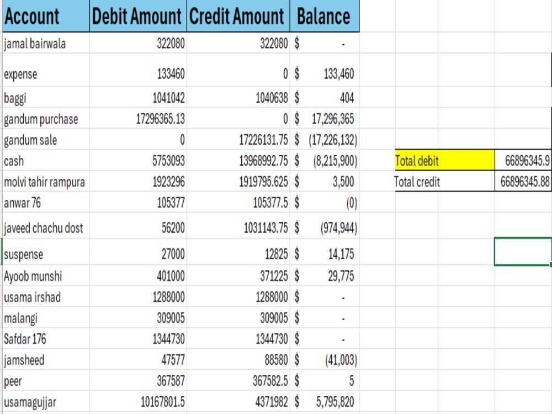552x414 pixels.
Task: Select the Credit Amount header cell
Action: tap(238, 16)
